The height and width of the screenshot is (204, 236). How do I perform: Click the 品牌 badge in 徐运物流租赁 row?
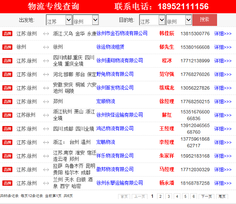coord(7,47)
